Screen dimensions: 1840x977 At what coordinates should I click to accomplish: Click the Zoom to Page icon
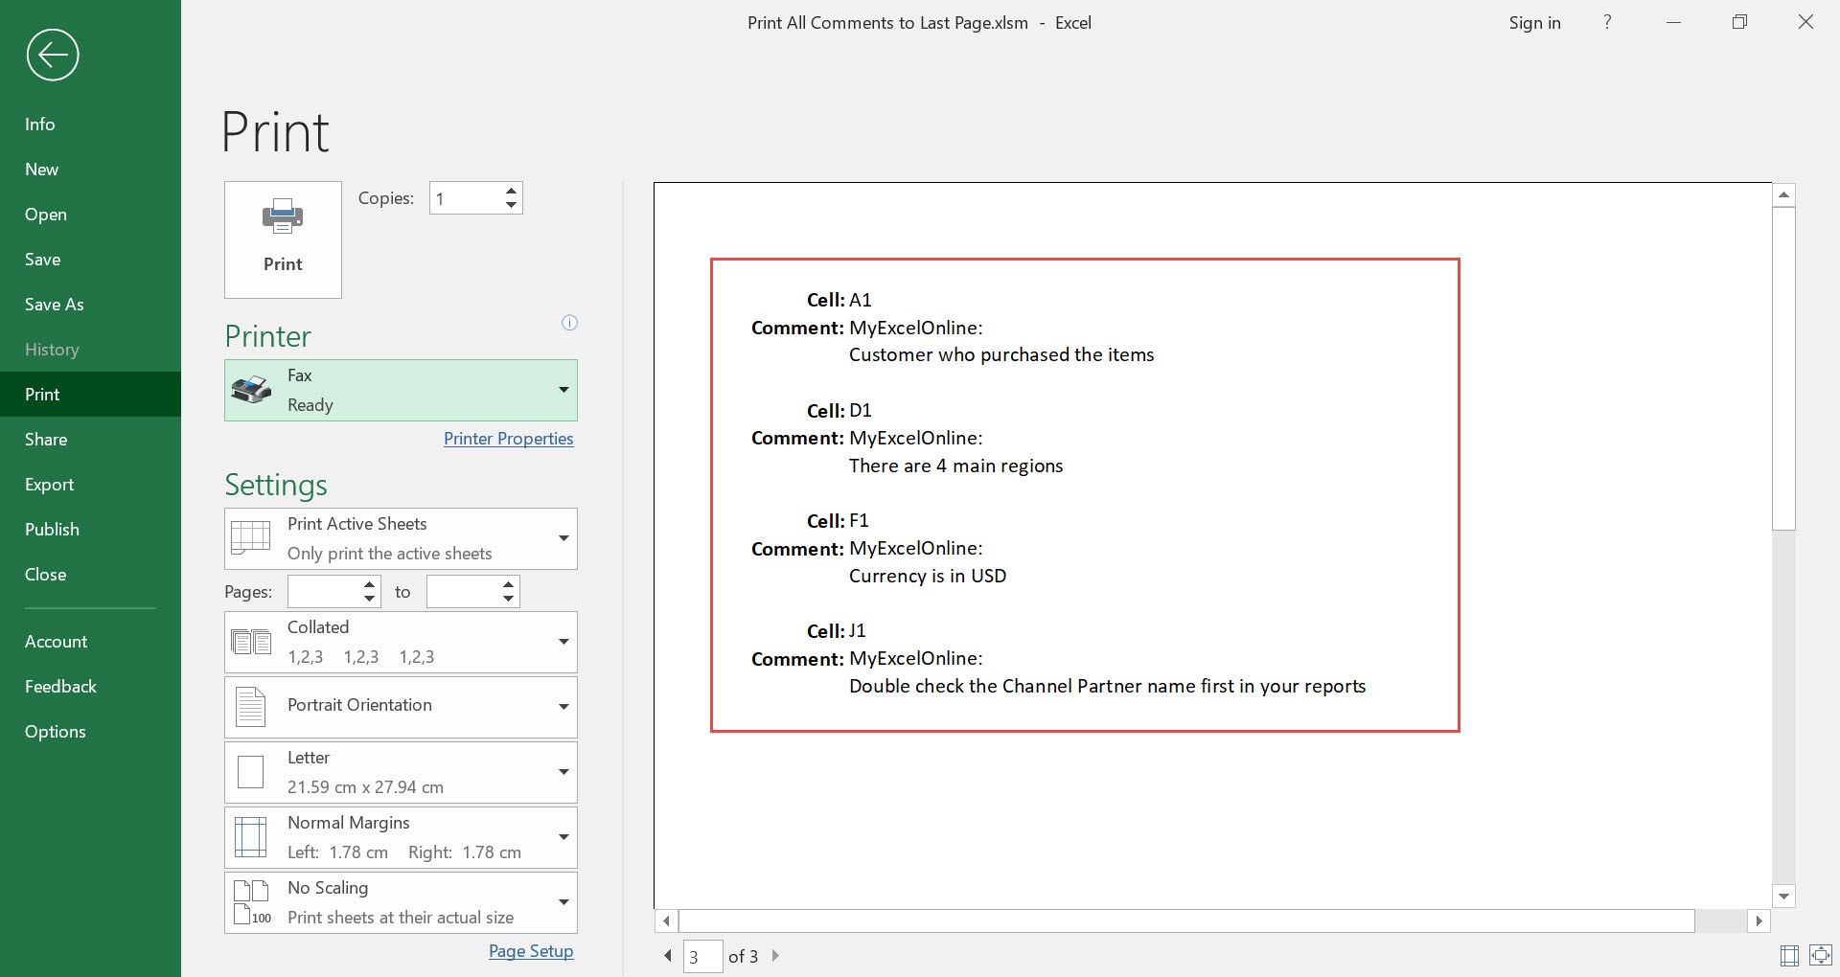[1821, 955]
